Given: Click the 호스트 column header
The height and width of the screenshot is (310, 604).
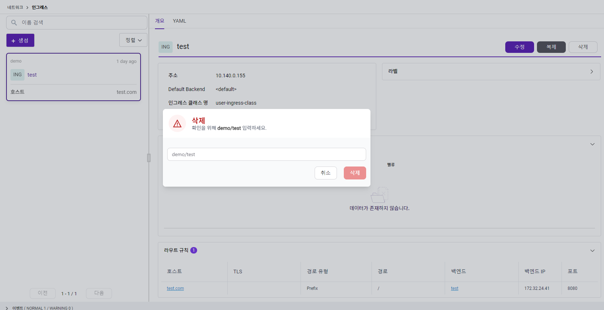Looking at the screenshot, I should (x=174, y=272).
